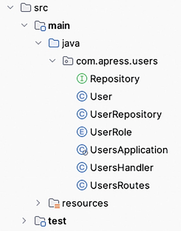Viewport: 181px width, 231px height.
Task: Click the plain folder icon beside java
Action: (x=54, y=43)
